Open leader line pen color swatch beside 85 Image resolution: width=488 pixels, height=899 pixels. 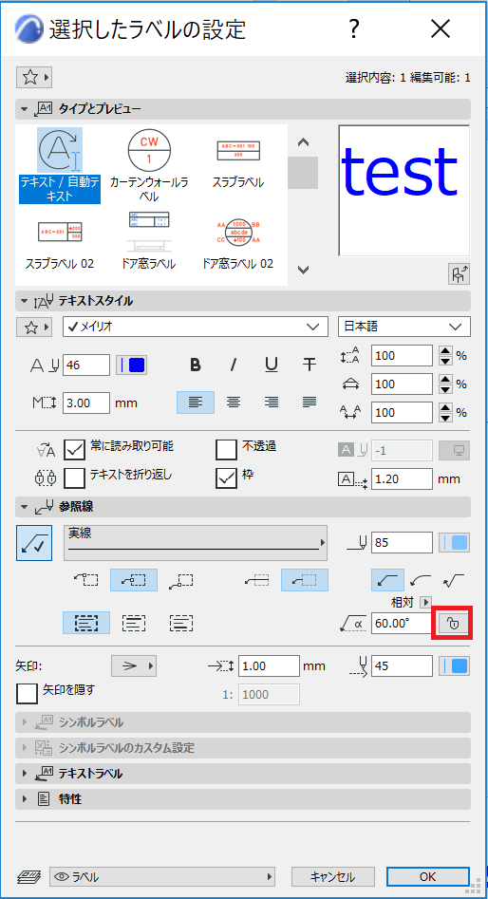(455, 543)
